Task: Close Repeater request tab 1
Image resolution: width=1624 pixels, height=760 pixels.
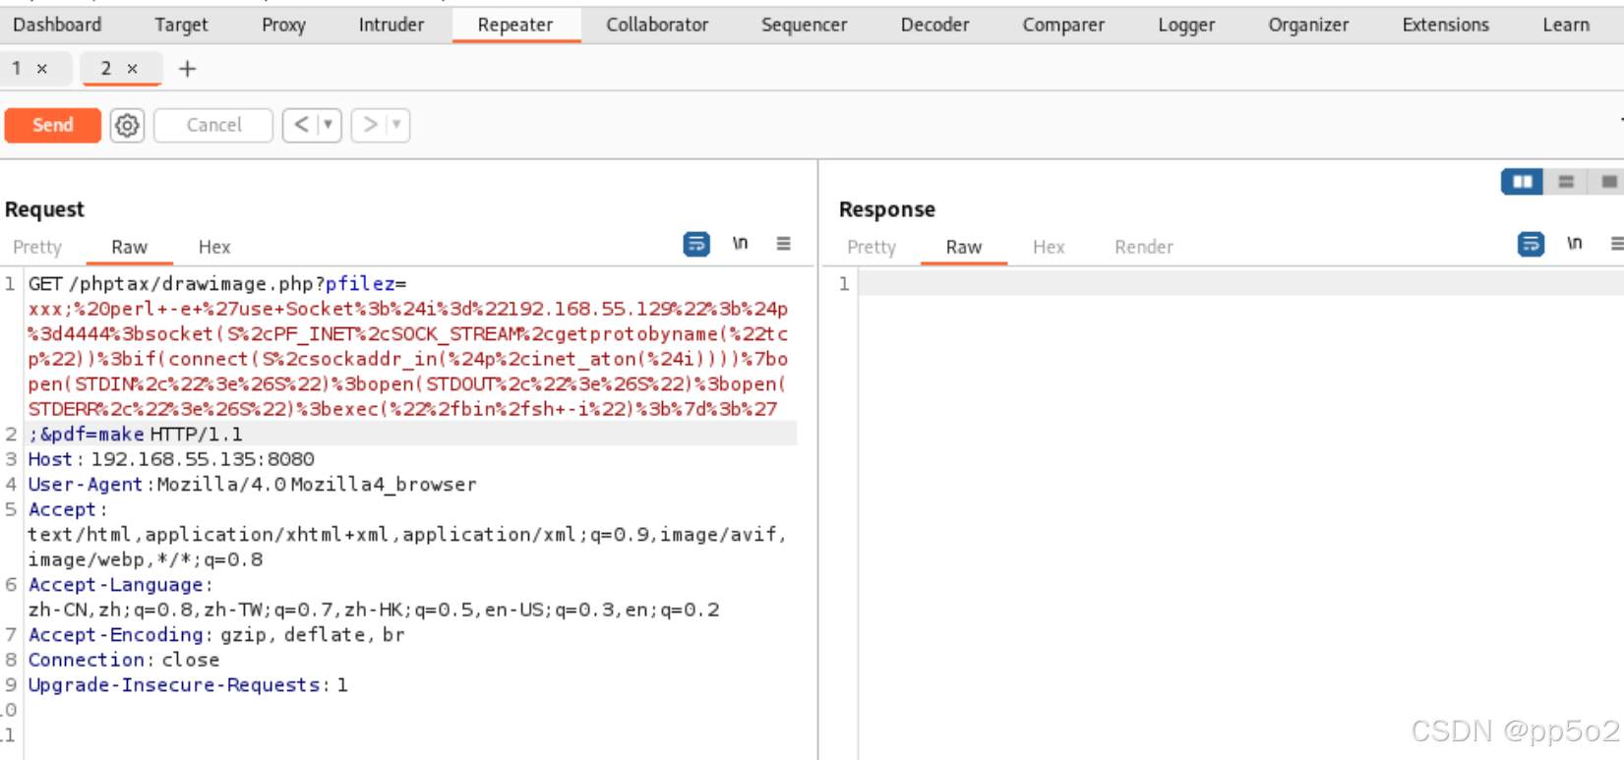Action: (x=42, y=69)
